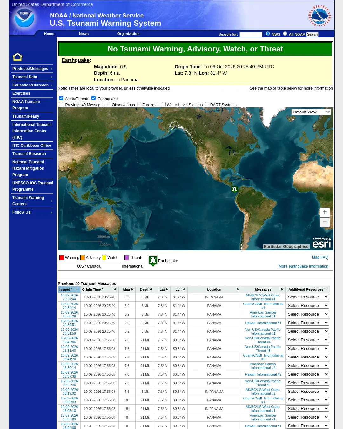343x429 pixels.
Task: Sort table by Lat column arrows
Action: point(167,289)
